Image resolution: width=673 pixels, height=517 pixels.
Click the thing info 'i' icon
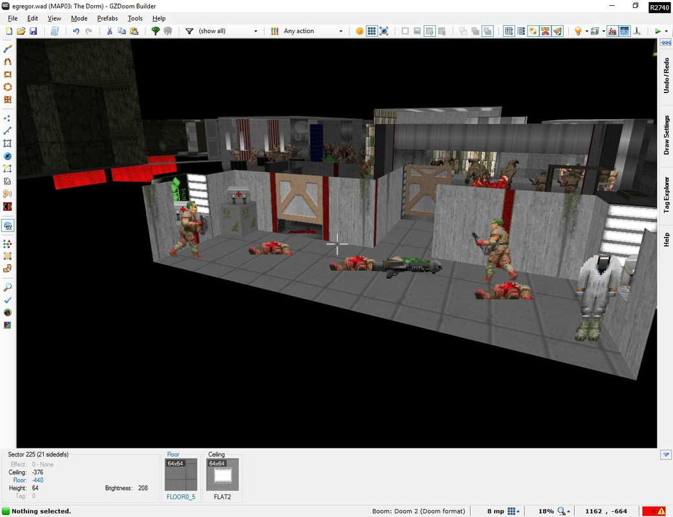[637, 31]
